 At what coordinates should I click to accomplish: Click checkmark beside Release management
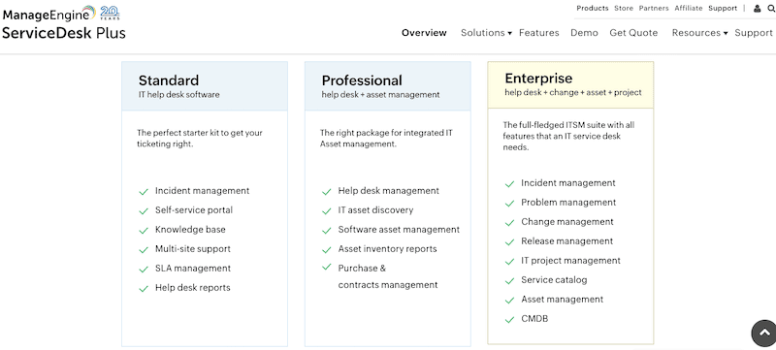click(509, 242)
